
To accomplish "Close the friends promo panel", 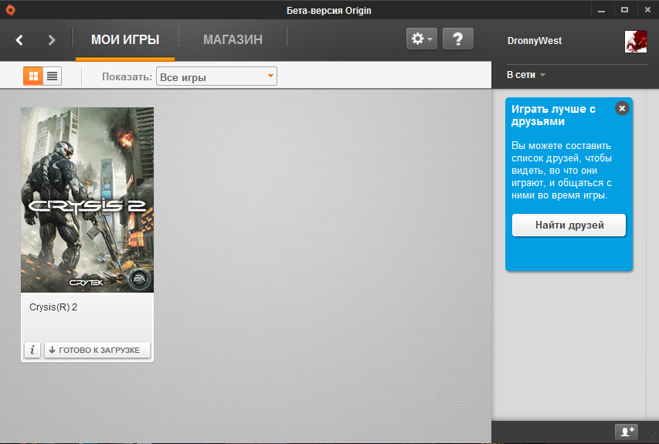I will (x=622, y=108).
